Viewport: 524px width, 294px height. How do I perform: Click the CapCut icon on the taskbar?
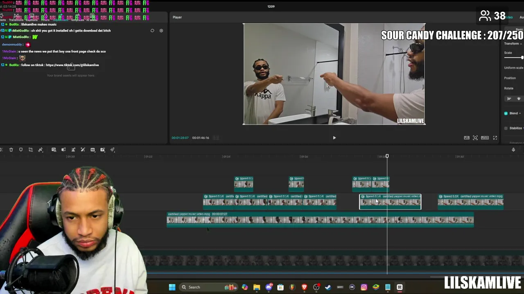tap(400, 287)
